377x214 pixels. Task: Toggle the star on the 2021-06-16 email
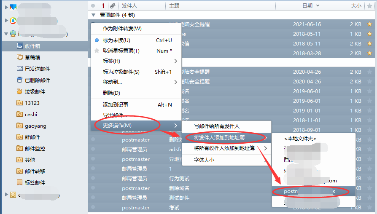(x=370, y=24)
